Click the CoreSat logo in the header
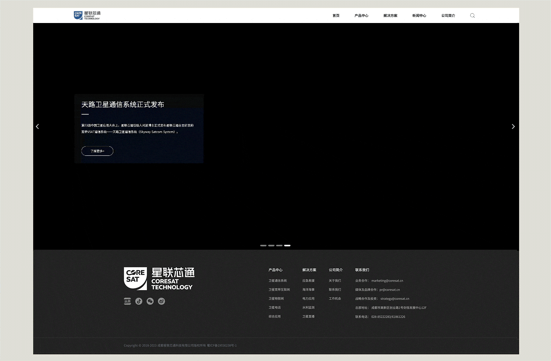551x361 pixels. [87, 15]
